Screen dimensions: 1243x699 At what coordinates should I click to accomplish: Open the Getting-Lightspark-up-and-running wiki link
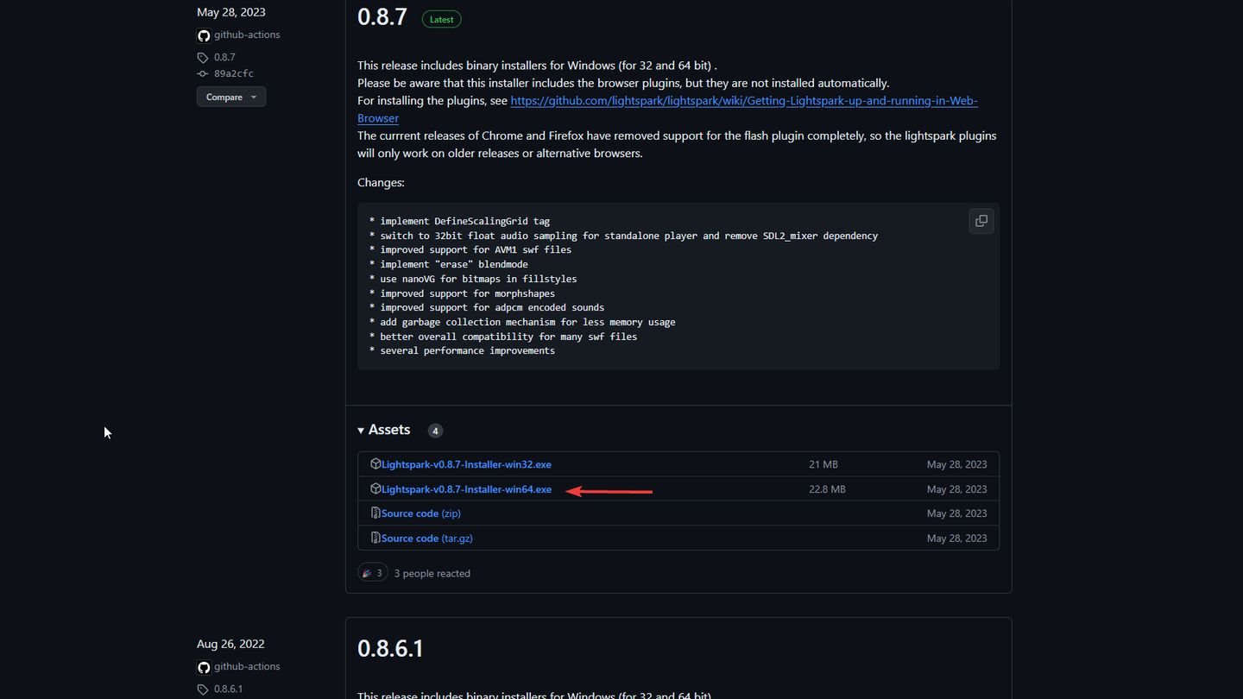coord(667,110)
